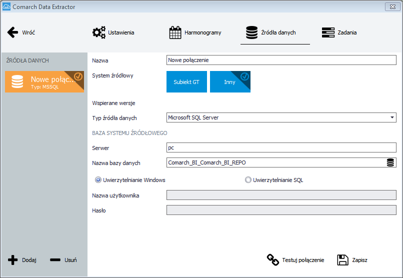Click the Hasło password field
Viewport: 403px width, 278px height.
tap(281, 210)
